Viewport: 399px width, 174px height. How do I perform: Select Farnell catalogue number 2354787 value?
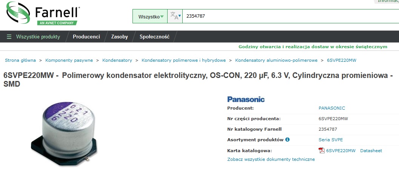coord(328,129)
